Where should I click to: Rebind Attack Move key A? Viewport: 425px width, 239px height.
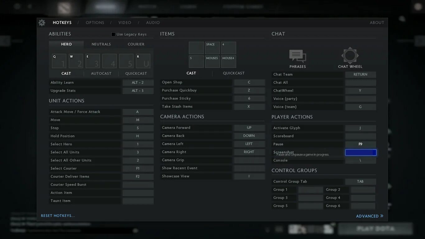[x=138, y=112]
